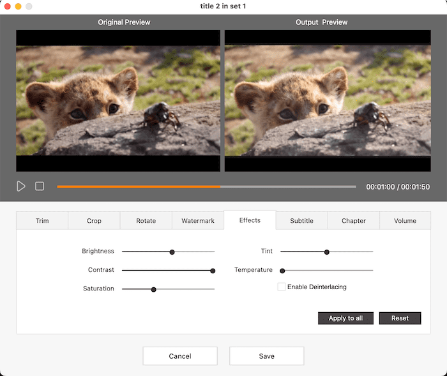
Task: Click the stop playback square icon
Action: tap(40, 186)
